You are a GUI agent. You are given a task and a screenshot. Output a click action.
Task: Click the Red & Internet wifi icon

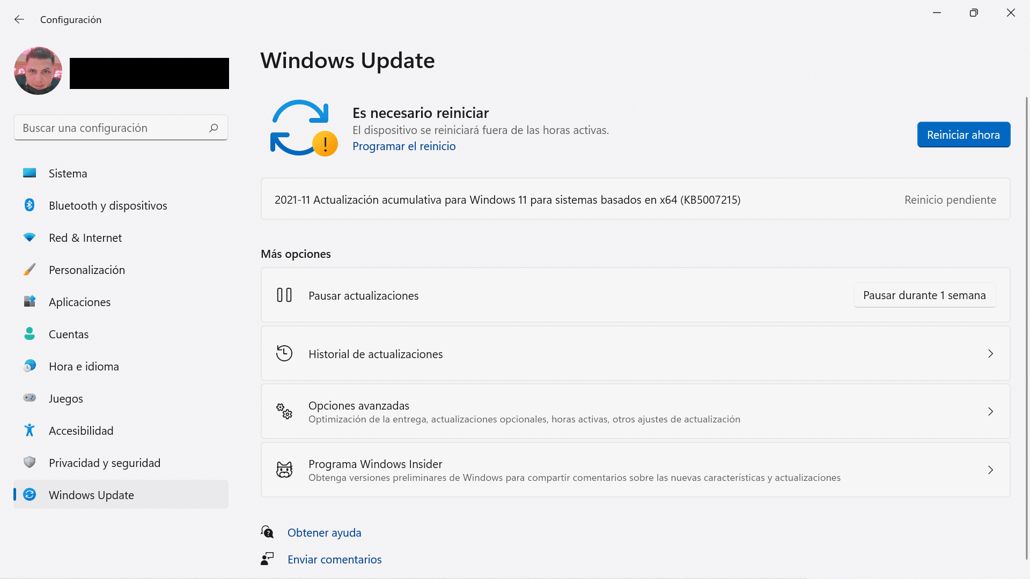[30, 237]
